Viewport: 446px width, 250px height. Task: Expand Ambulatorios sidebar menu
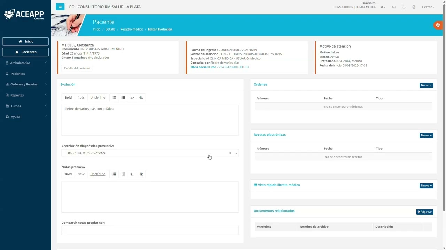(x=25, y=63)
